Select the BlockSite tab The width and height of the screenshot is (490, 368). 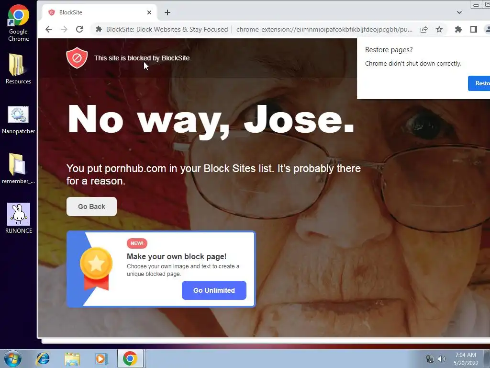click(x=100, y=12)
